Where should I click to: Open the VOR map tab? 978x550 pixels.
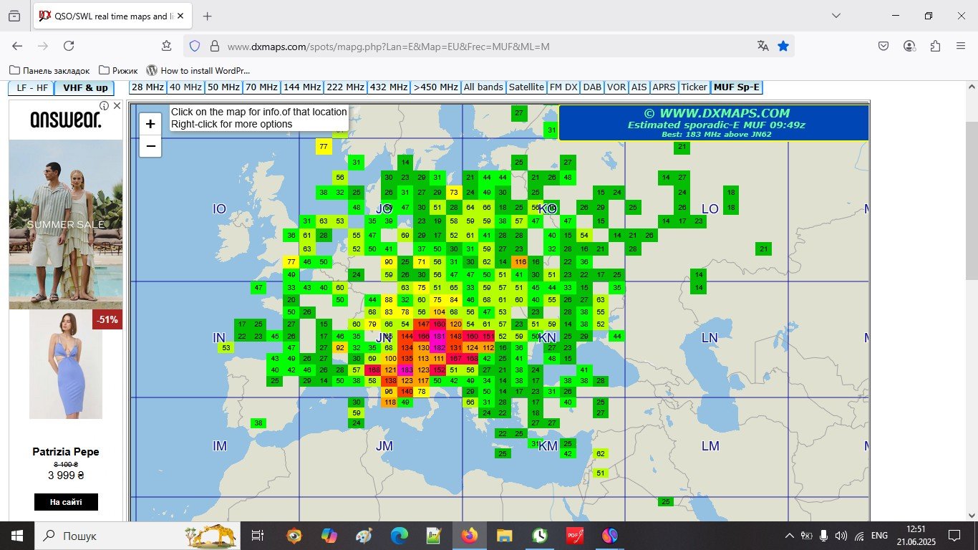coord(616,87)
